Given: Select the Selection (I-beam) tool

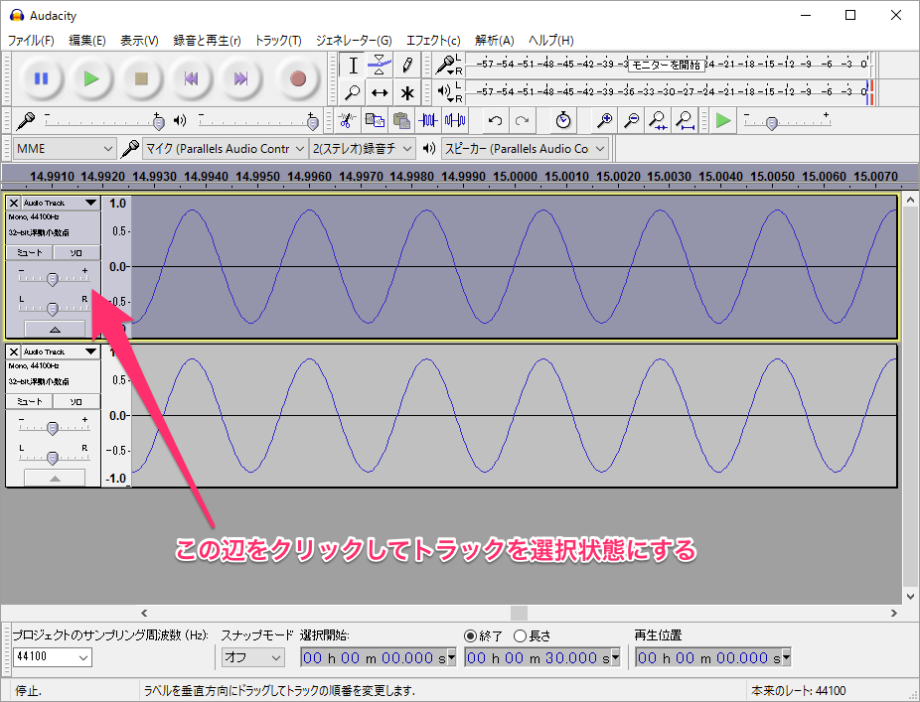Looking at the screenshot, I should coord(353,66).
